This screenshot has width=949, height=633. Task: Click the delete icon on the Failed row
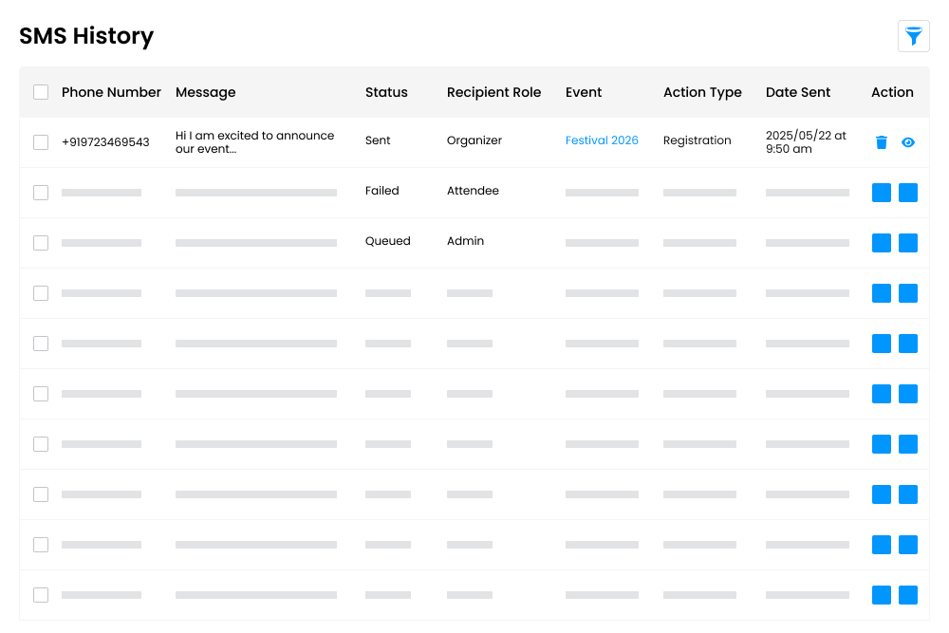point(881,192)
